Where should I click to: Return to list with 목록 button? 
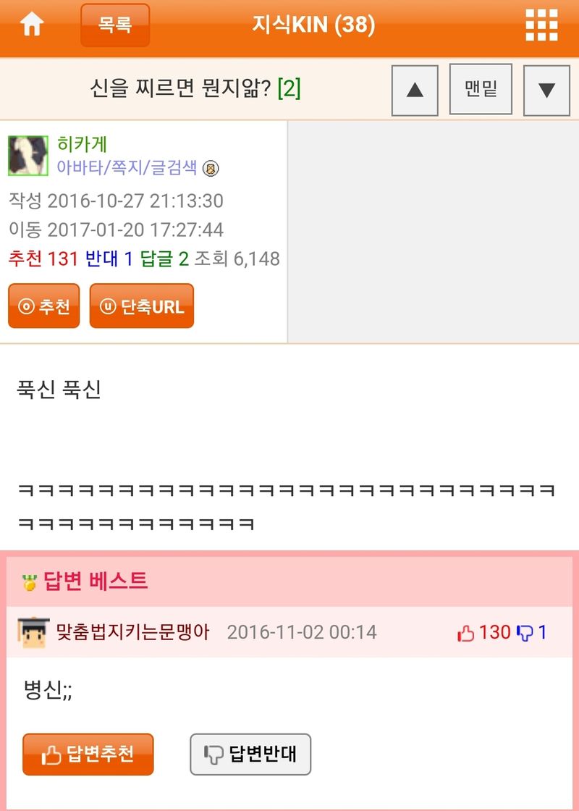[x=115, y=25]
